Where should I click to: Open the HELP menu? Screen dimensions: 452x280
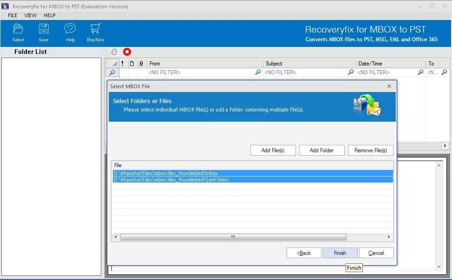[50, 15]
